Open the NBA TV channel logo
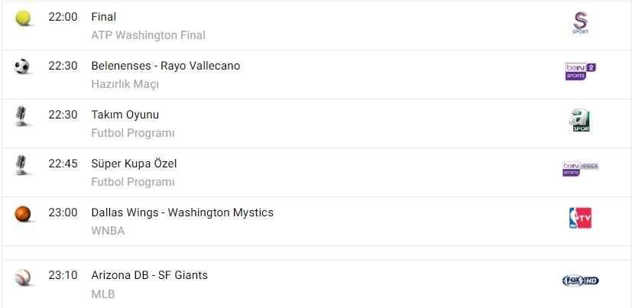 (580, 219)
